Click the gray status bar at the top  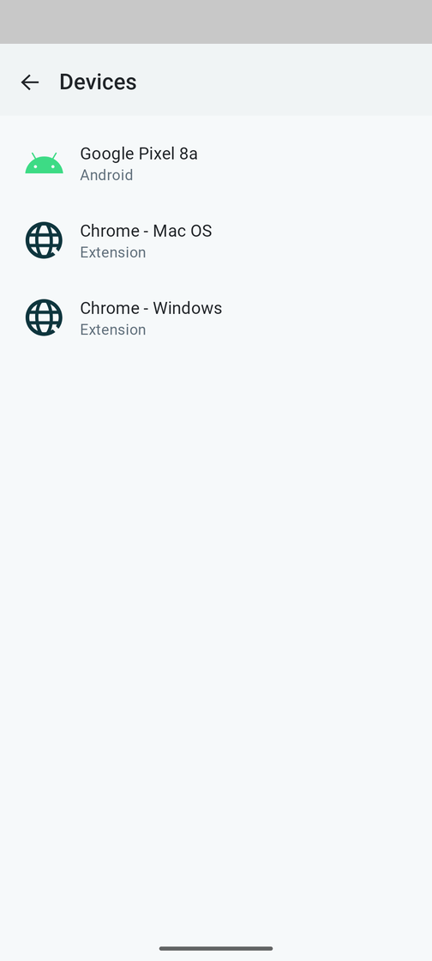[216, 21]
